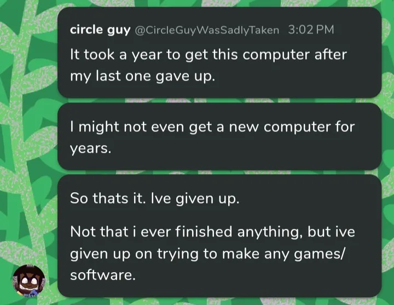
Task: Click the "my last one gave up" line
Action: point(142,76)
